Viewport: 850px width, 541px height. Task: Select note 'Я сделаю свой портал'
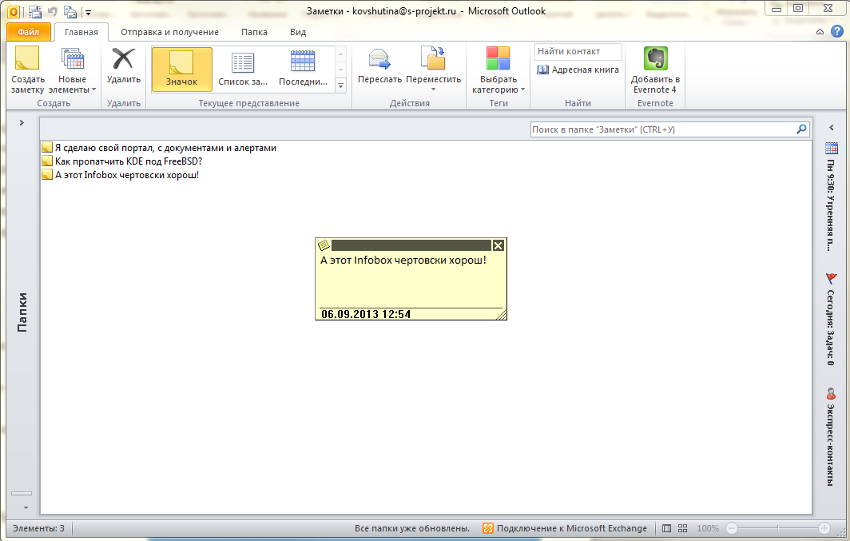[x=165, y=148]
